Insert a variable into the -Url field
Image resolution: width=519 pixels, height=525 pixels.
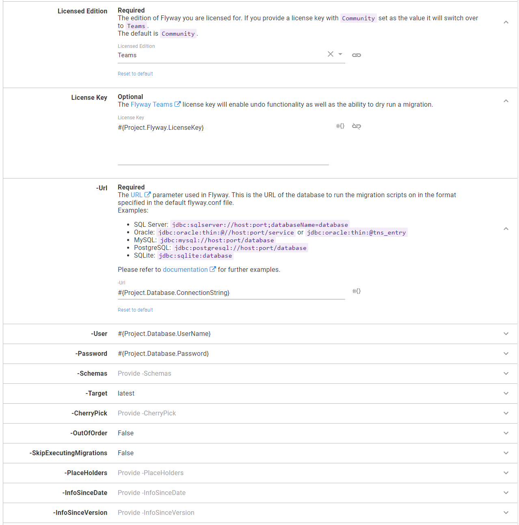click(356, 291)
